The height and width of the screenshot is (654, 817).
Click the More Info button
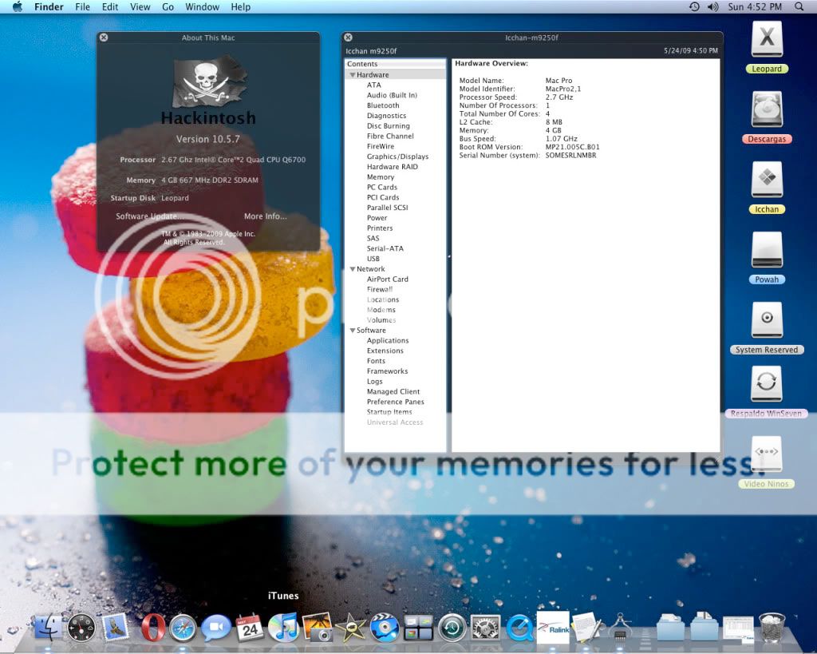point(265,216)
